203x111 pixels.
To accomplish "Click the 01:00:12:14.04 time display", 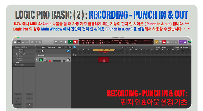I will click(x=87, y=41).
